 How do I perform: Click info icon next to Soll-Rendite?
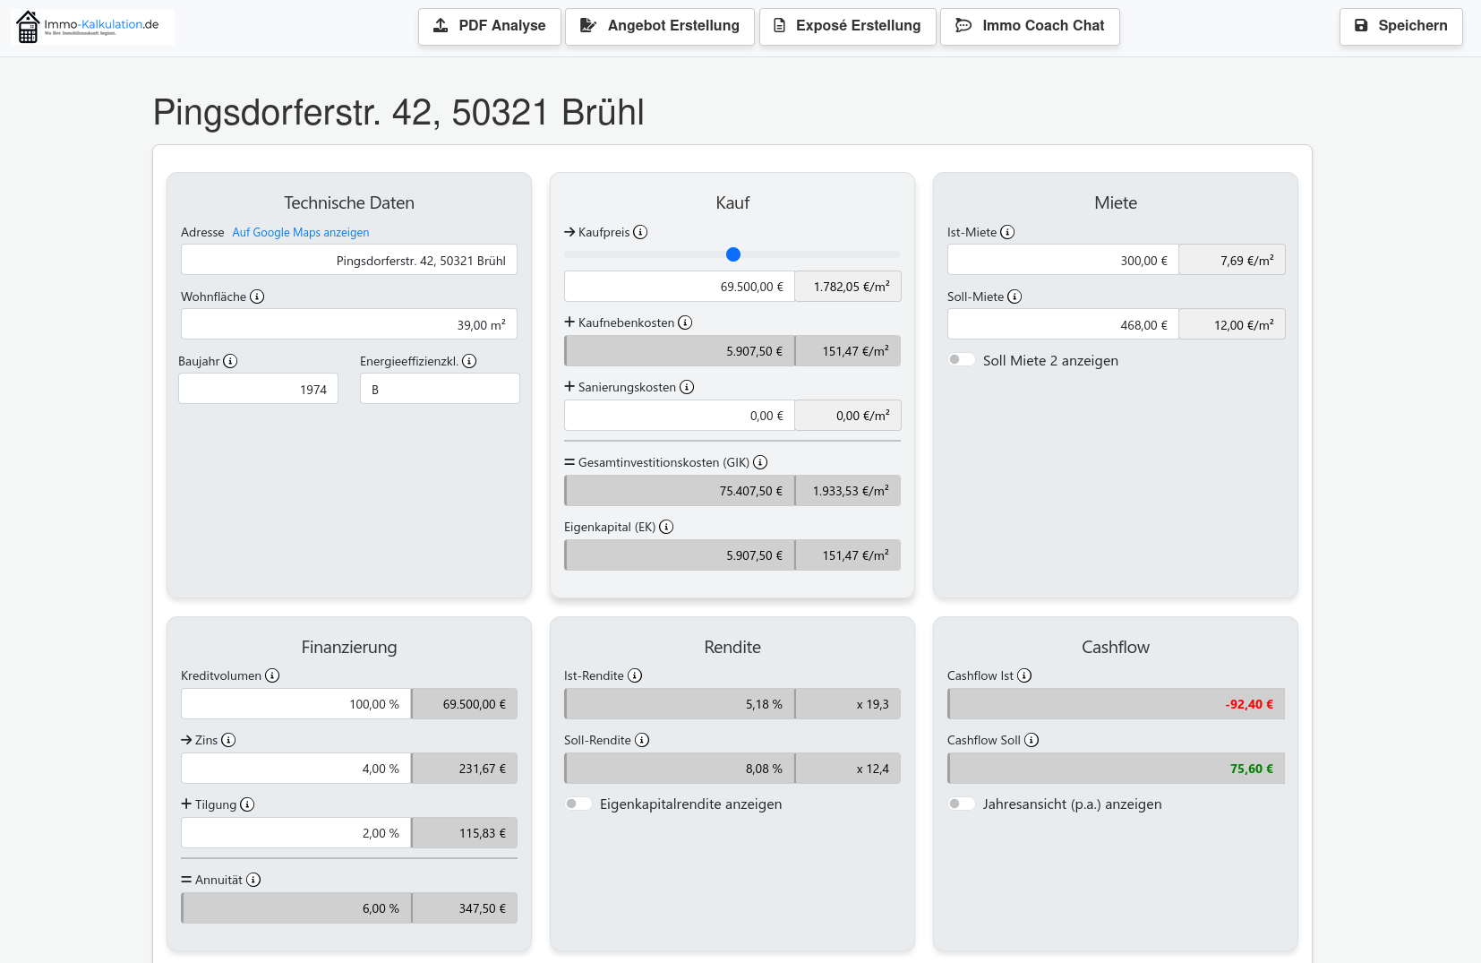pos(642,740)
